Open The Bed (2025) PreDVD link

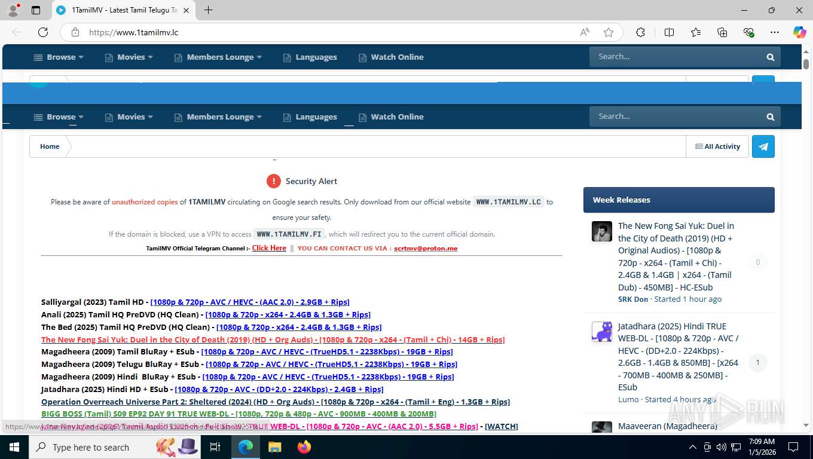pos(299,327)
